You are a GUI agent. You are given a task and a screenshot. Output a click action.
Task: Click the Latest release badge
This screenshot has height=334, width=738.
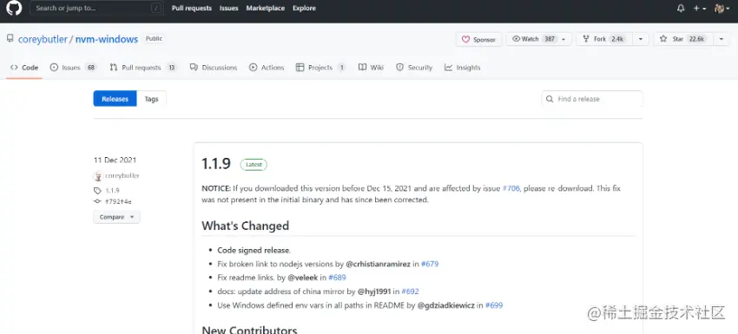(x=254, y=165)
